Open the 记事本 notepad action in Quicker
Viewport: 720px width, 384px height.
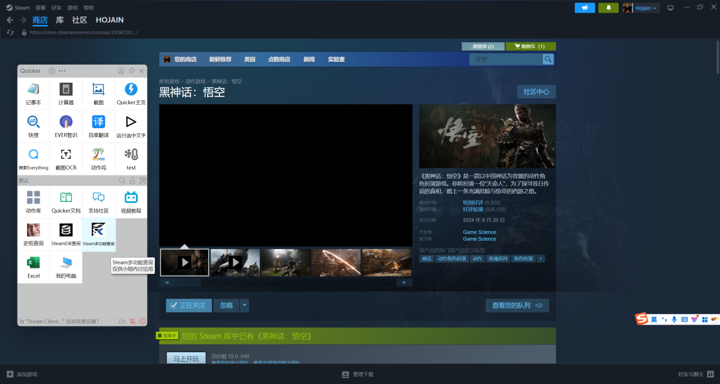coord(34,94)
